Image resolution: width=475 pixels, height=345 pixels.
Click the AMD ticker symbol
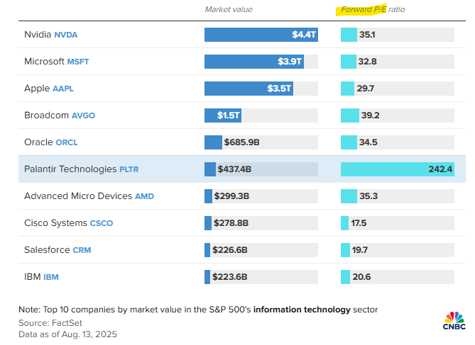(144, 196)
